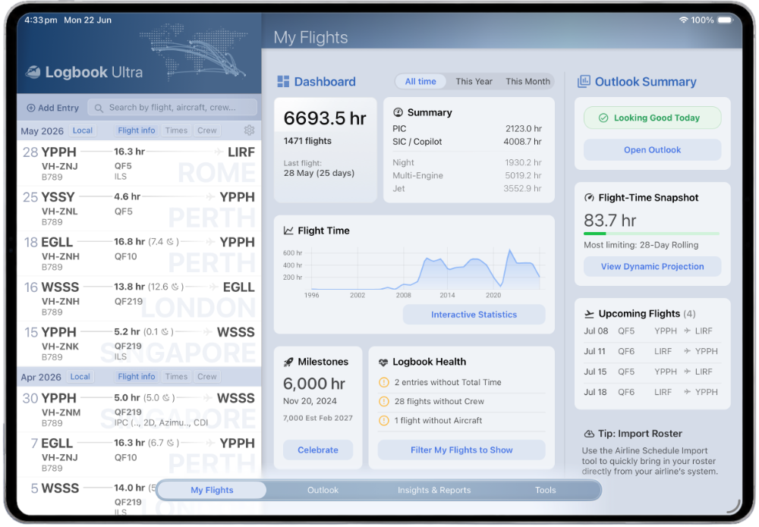Viewport: 759px width, 527px height.
Task: Click the 2 entries without Total Time row
Action: click(461, 382)
